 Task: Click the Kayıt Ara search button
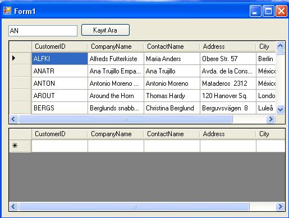(105, 30)
